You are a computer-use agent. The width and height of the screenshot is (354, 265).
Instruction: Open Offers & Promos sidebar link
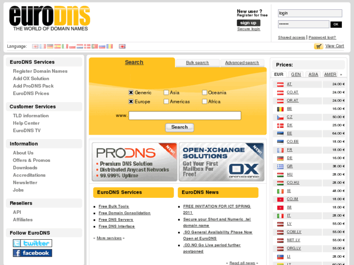(31, 160)
